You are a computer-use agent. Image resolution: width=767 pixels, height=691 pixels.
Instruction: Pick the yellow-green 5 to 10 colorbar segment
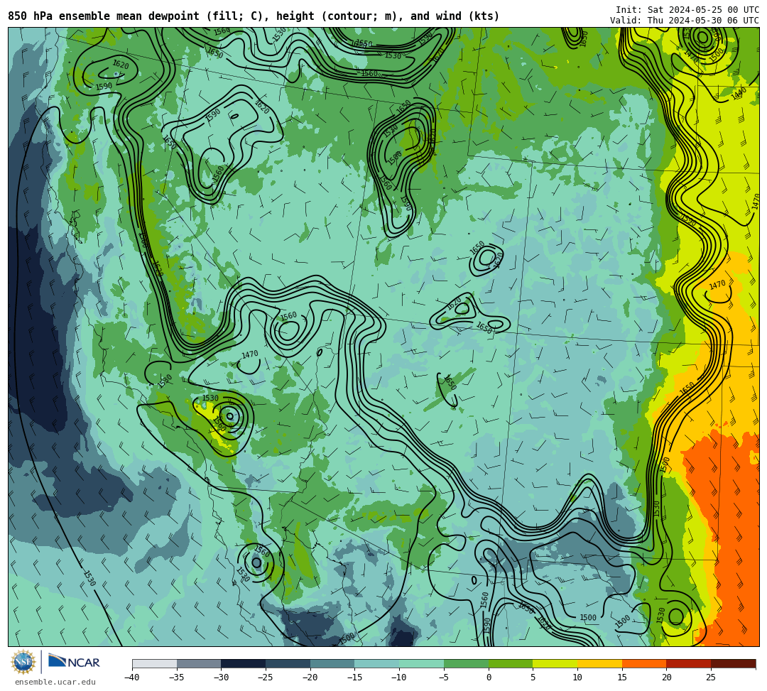click(x=555, y=663)
